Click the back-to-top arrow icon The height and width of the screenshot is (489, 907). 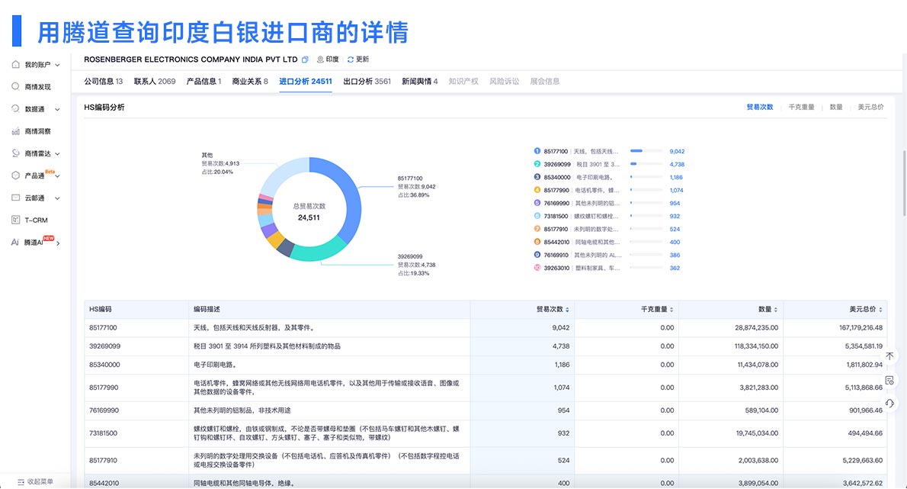point(889,355)
